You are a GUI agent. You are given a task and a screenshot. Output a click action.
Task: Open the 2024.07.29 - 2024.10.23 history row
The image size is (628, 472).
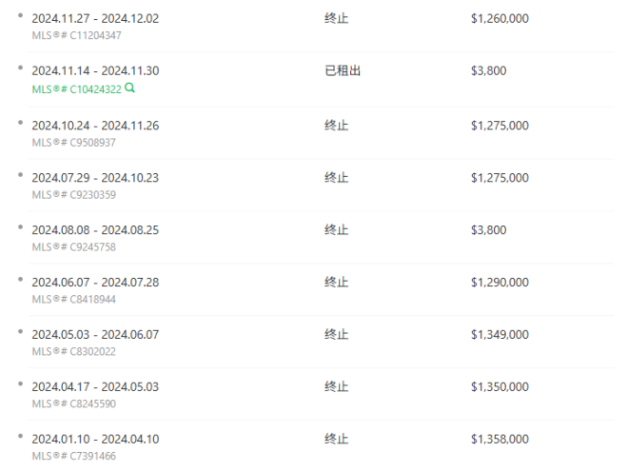pos(95,178)
